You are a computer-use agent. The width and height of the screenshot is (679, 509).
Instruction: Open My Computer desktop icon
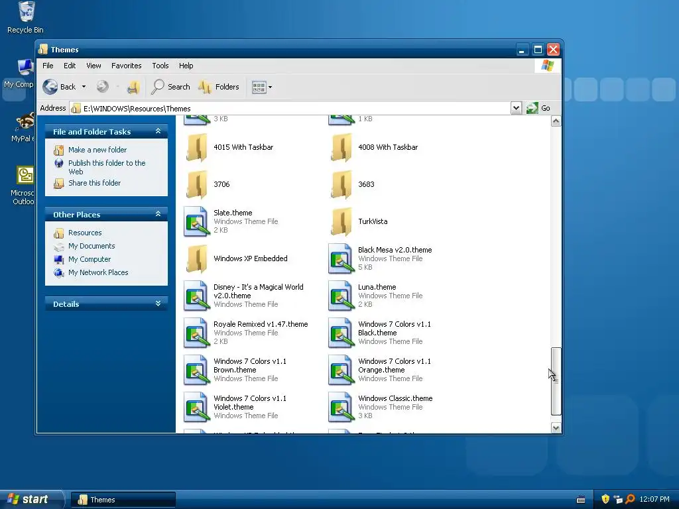pos(19,74)
